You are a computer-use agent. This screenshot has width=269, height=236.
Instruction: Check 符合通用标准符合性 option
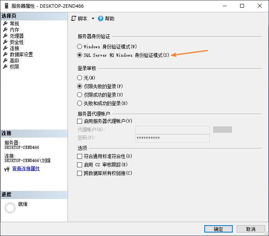tap(79, 156)
